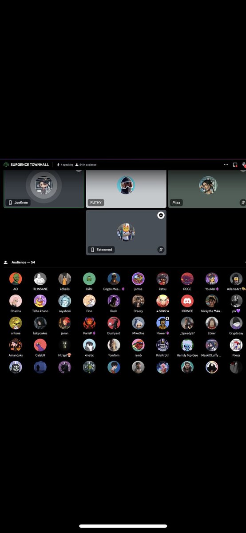Open audience member TomTom's avatar
Image resolution: width=246 pixels, height=533 pixels.
point(114,345)
